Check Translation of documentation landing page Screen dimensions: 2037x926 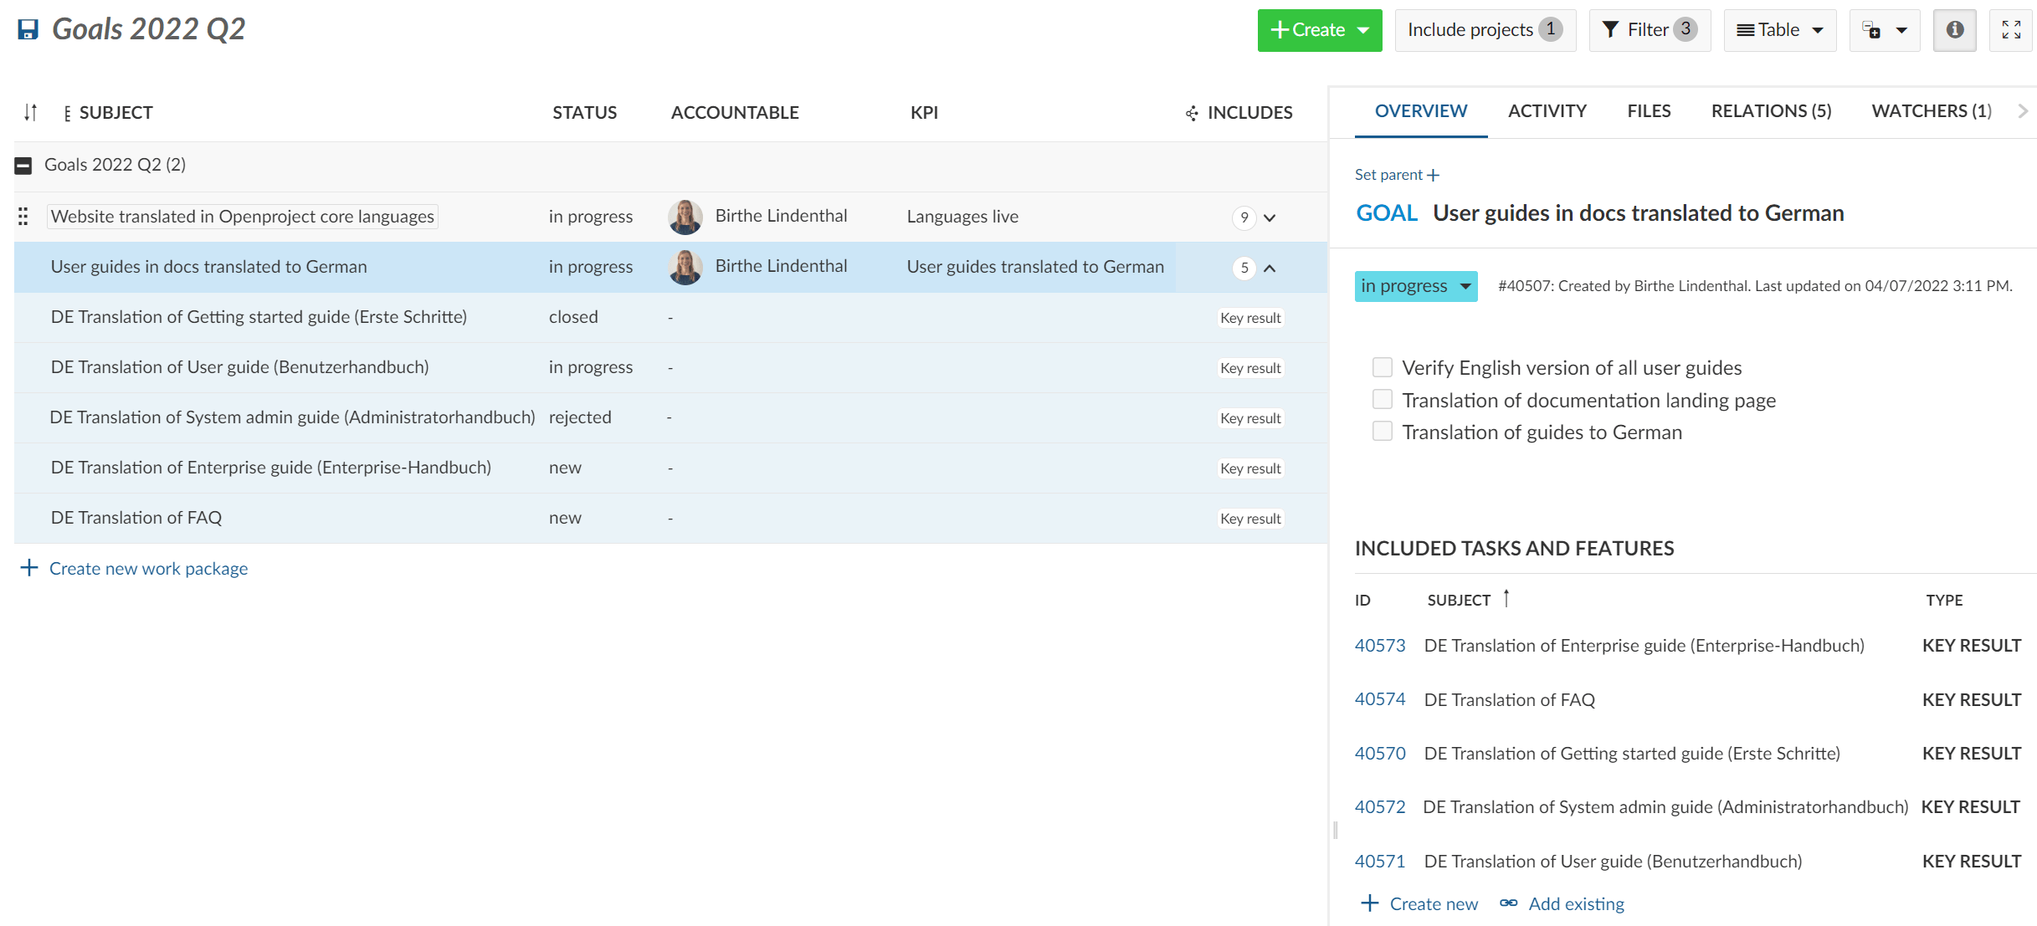[1382, 399]
